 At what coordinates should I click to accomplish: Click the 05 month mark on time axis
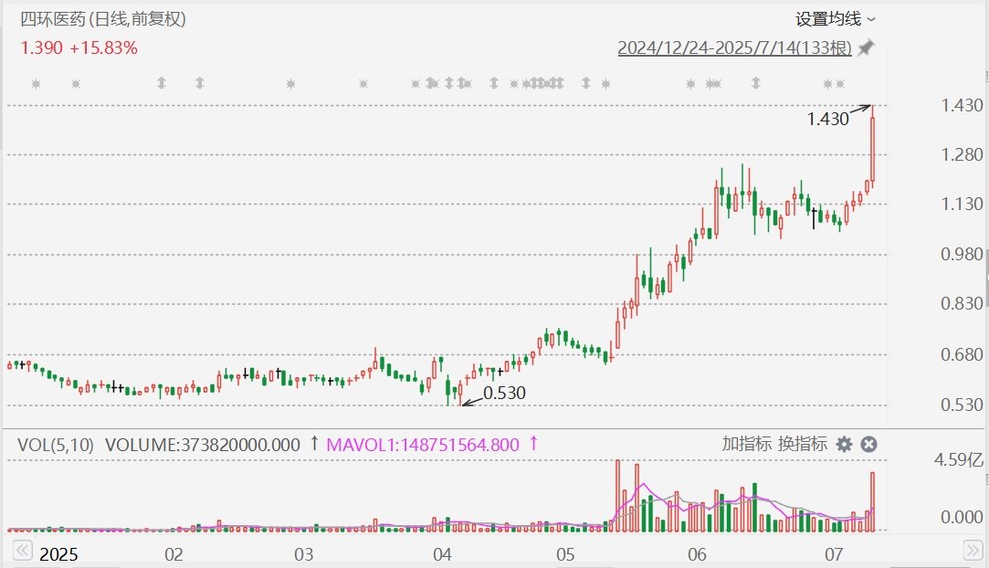click(564, 554)
